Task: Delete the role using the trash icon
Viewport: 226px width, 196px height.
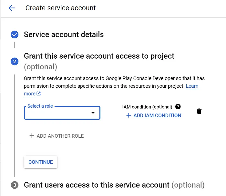Action: tap(199, 111)
